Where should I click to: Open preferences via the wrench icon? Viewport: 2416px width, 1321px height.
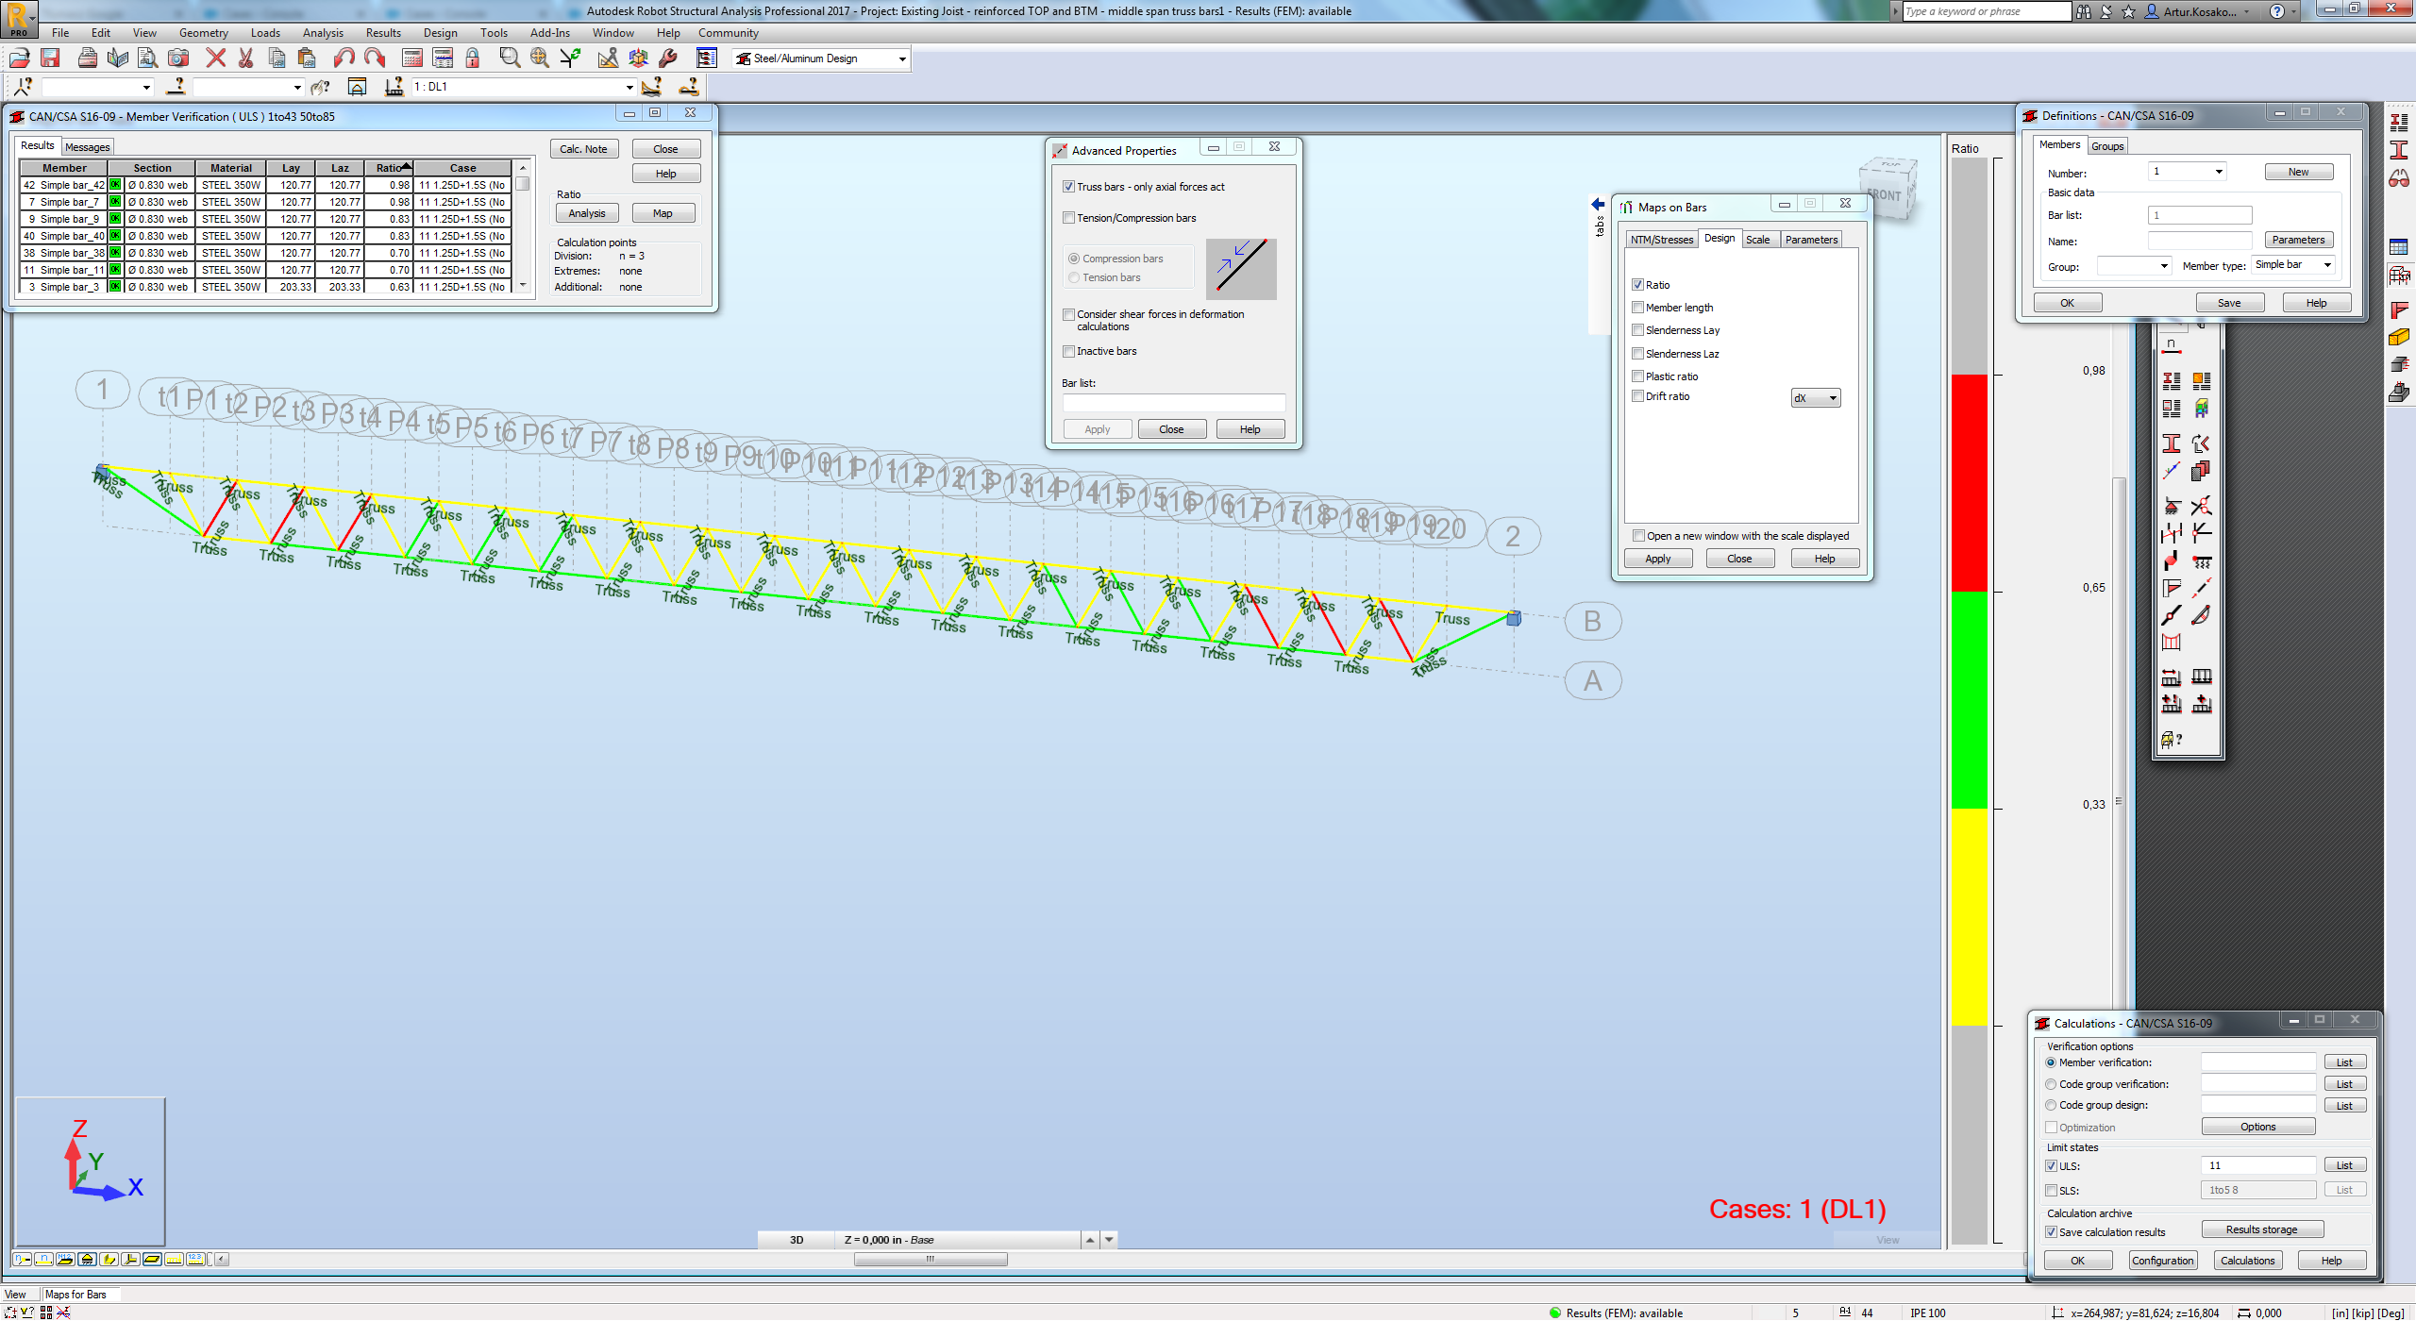tap(667, 59)
